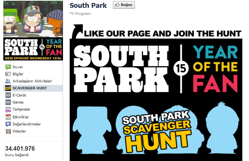Image resolution: width=249 pixels, height=161 pixels.
Task: Like the page with Beğen button
Action: (x=124, y=5)
